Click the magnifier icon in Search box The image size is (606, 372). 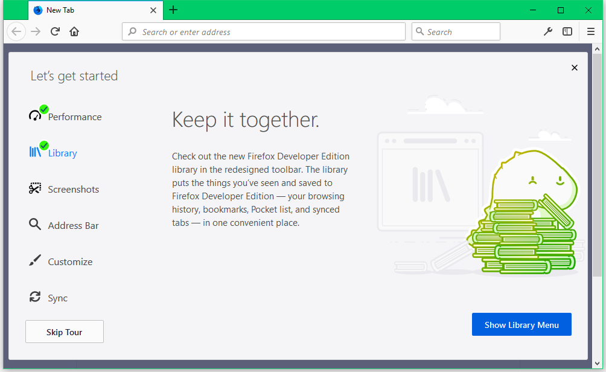[419, 31]
